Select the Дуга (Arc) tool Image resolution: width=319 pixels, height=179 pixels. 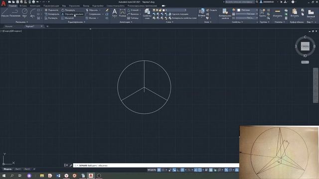pyautogui.click(x=32, y=12)
